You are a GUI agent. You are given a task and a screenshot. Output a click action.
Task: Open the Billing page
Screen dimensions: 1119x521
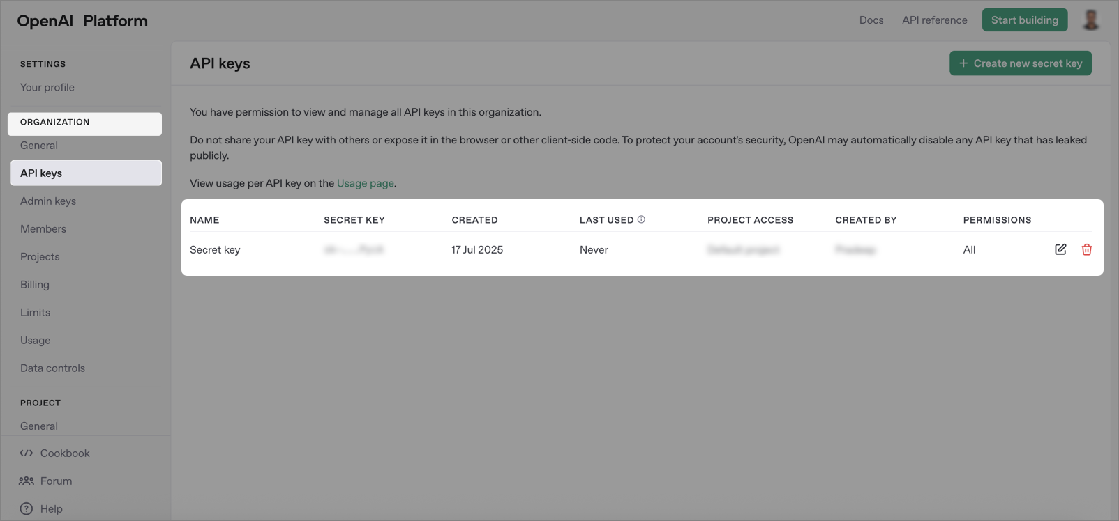click(35, 284)
